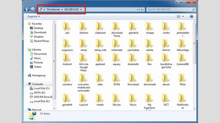Click the forward navigation button
Image resolution: width=220 pixels, height=123 pixels.
point(33,9)
